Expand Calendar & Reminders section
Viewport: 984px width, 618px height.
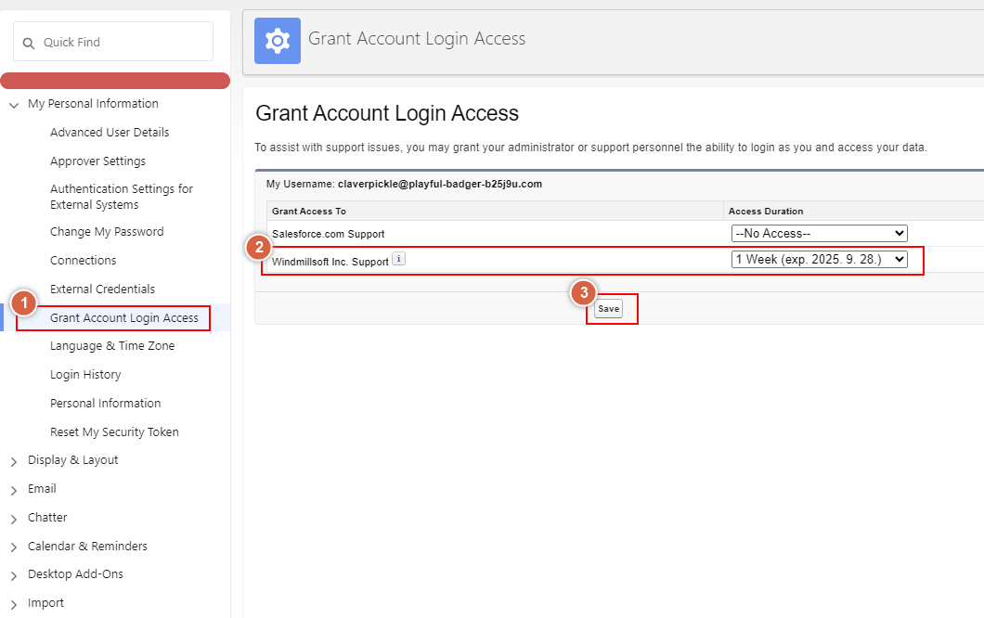(x=14, y=547)
